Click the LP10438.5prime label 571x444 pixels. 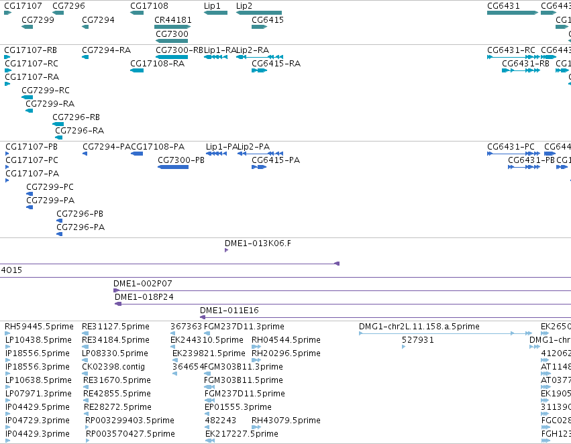[39, 340]
